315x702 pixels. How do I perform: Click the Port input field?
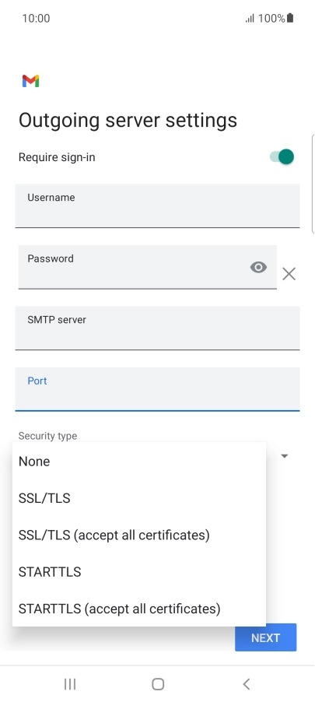[157, 389]
